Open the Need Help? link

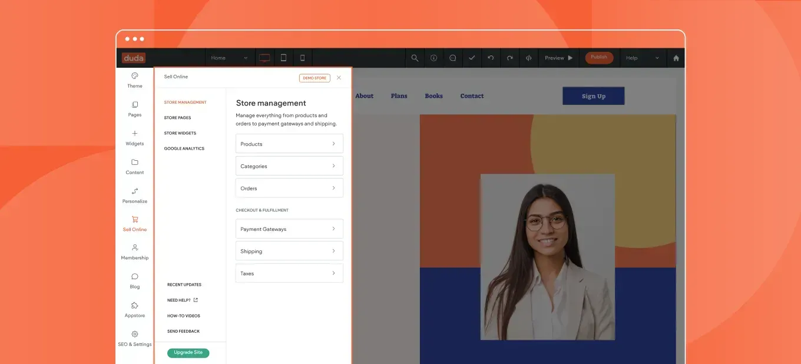pos(182,300)
